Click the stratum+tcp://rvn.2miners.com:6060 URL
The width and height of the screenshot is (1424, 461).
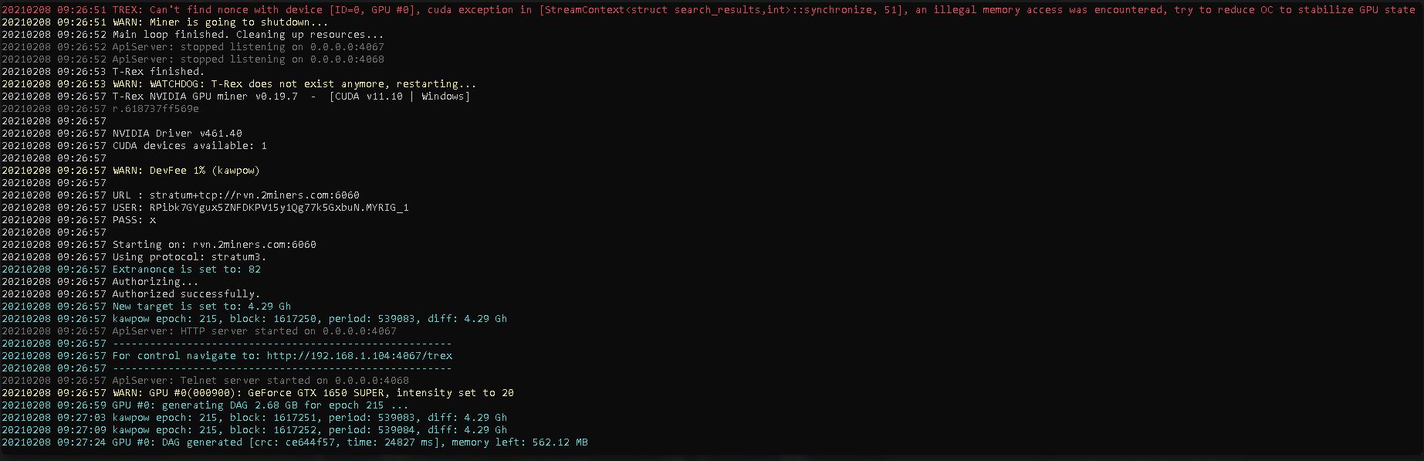255,195
